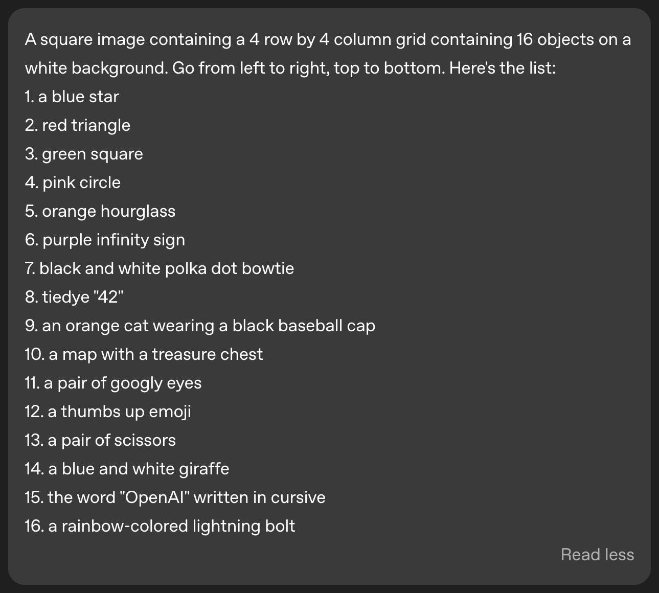Viewport: 659px width, 593px height.
Task: Click the orange cat baseball cap line
Action: click(x=200, y=326)
